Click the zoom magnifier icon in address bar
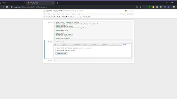 [x=137, y=7]
